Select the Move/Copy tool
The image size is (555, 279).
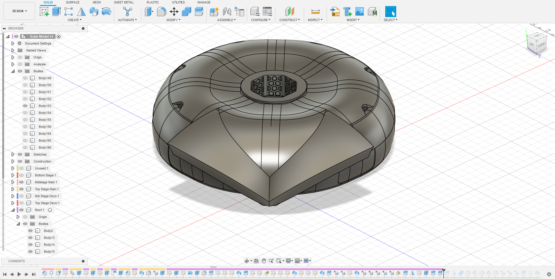(174, 12)
